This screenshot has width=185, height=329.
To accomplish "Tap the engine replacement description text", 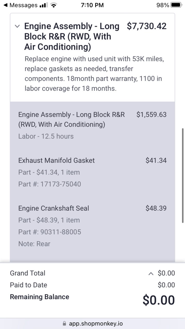I will pos(94,74).
